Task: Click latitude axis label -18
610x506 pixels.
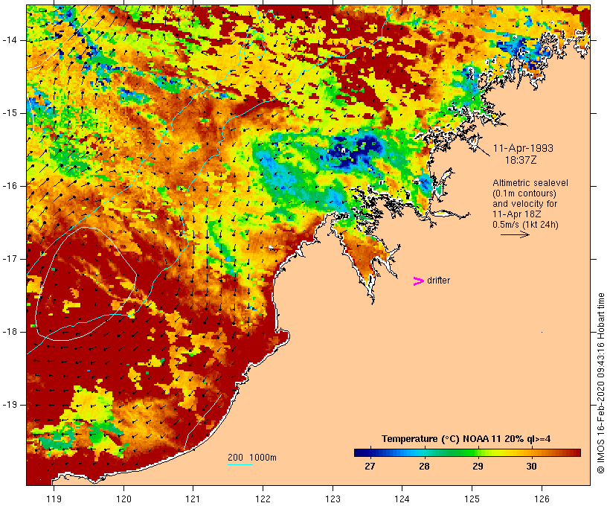Action: (10, 332)
